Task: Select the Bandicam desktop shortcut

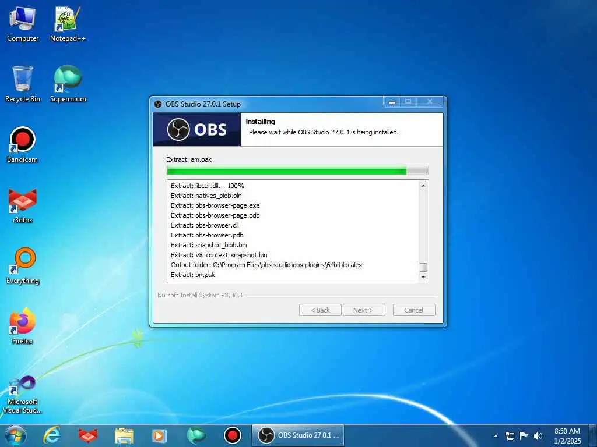Action: (x=23, y=145)
